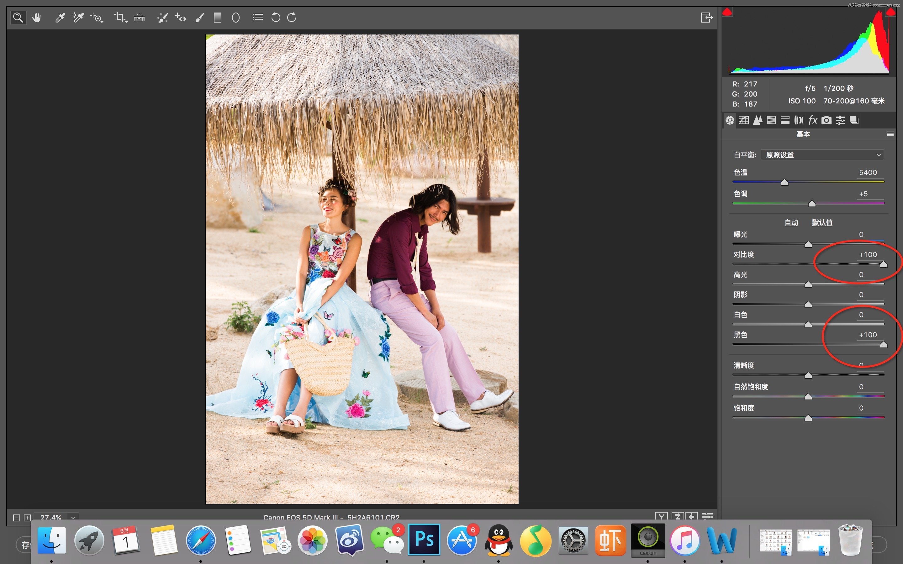Click the color temperature value field 5400
This screenshot has height=564, width=903.
pos(868,172)
